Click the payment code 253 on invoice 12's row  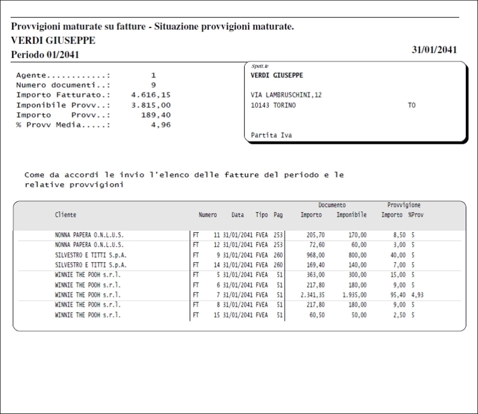point(278,245)
